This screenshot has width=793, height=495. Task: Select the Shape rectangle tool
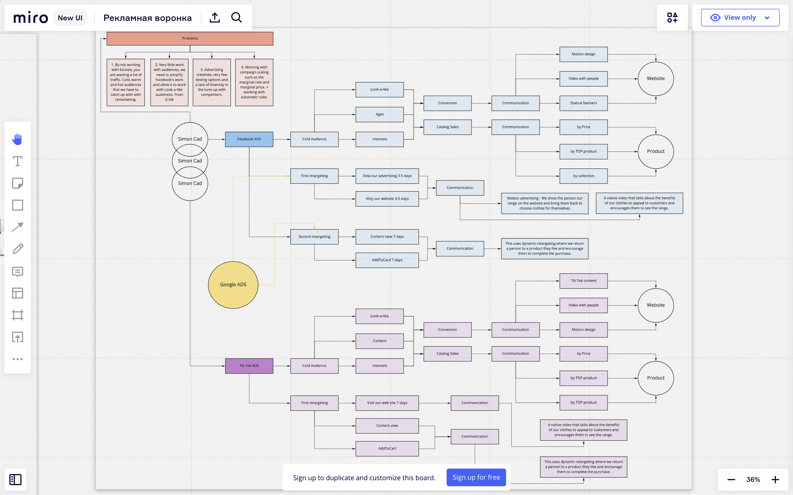point(17,205)
